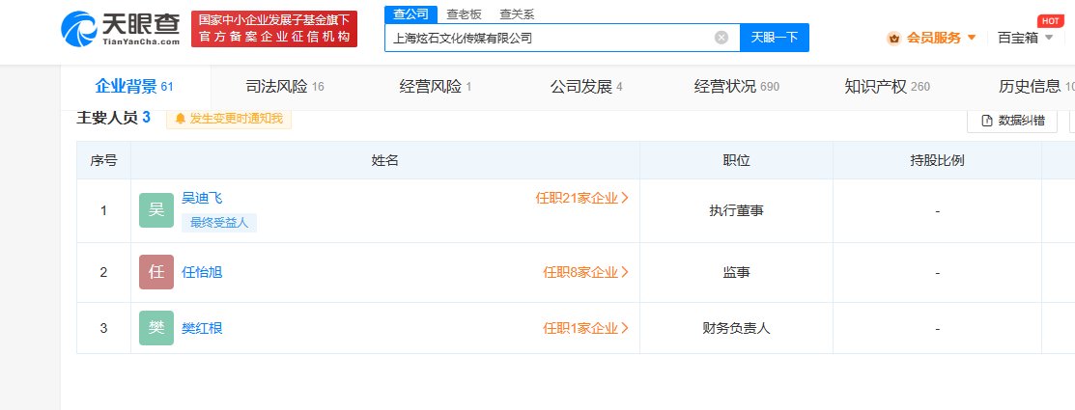The image size is (1075, 410).
Task: Click the 执行董事 position cell
Action: tap(736, 211)
